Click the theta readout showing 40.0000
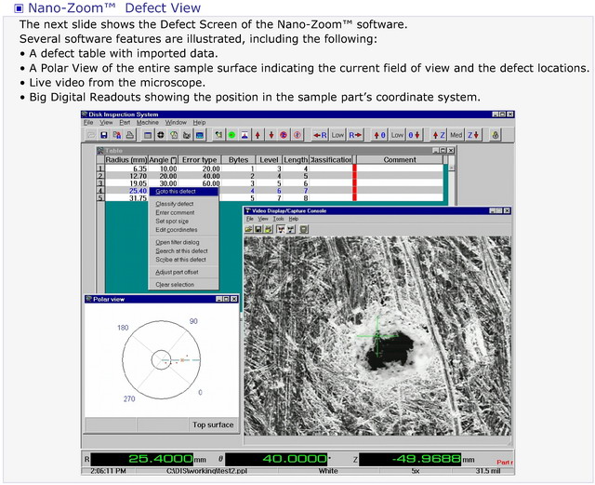 (x=276, y=459)
